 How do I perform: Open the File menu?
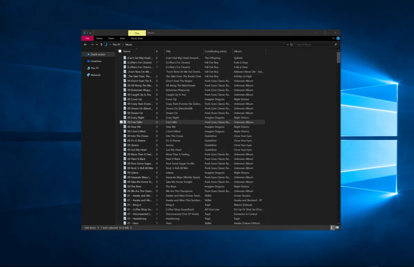click(x=87, y=38)
